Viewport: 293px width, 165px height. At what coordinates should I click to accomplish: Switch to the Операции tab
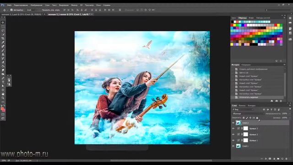pyautogui.click(x=246, y=65)
